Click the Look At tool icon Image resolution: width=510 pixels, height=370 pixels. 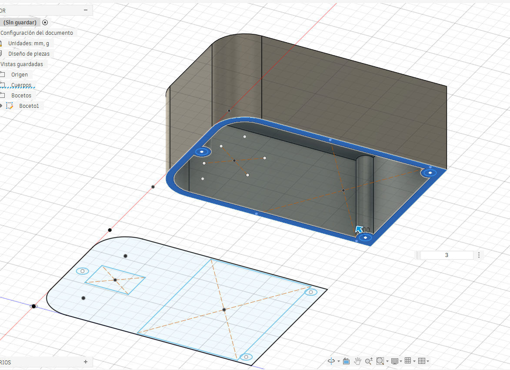(x=346, y=361)
